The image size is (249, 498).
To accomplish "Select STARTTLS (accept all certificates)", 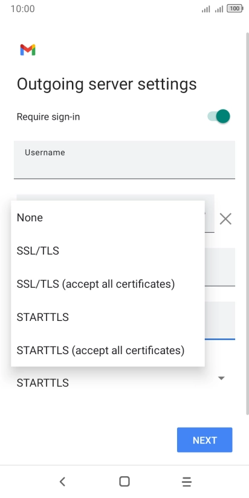I will coord(108,351).
